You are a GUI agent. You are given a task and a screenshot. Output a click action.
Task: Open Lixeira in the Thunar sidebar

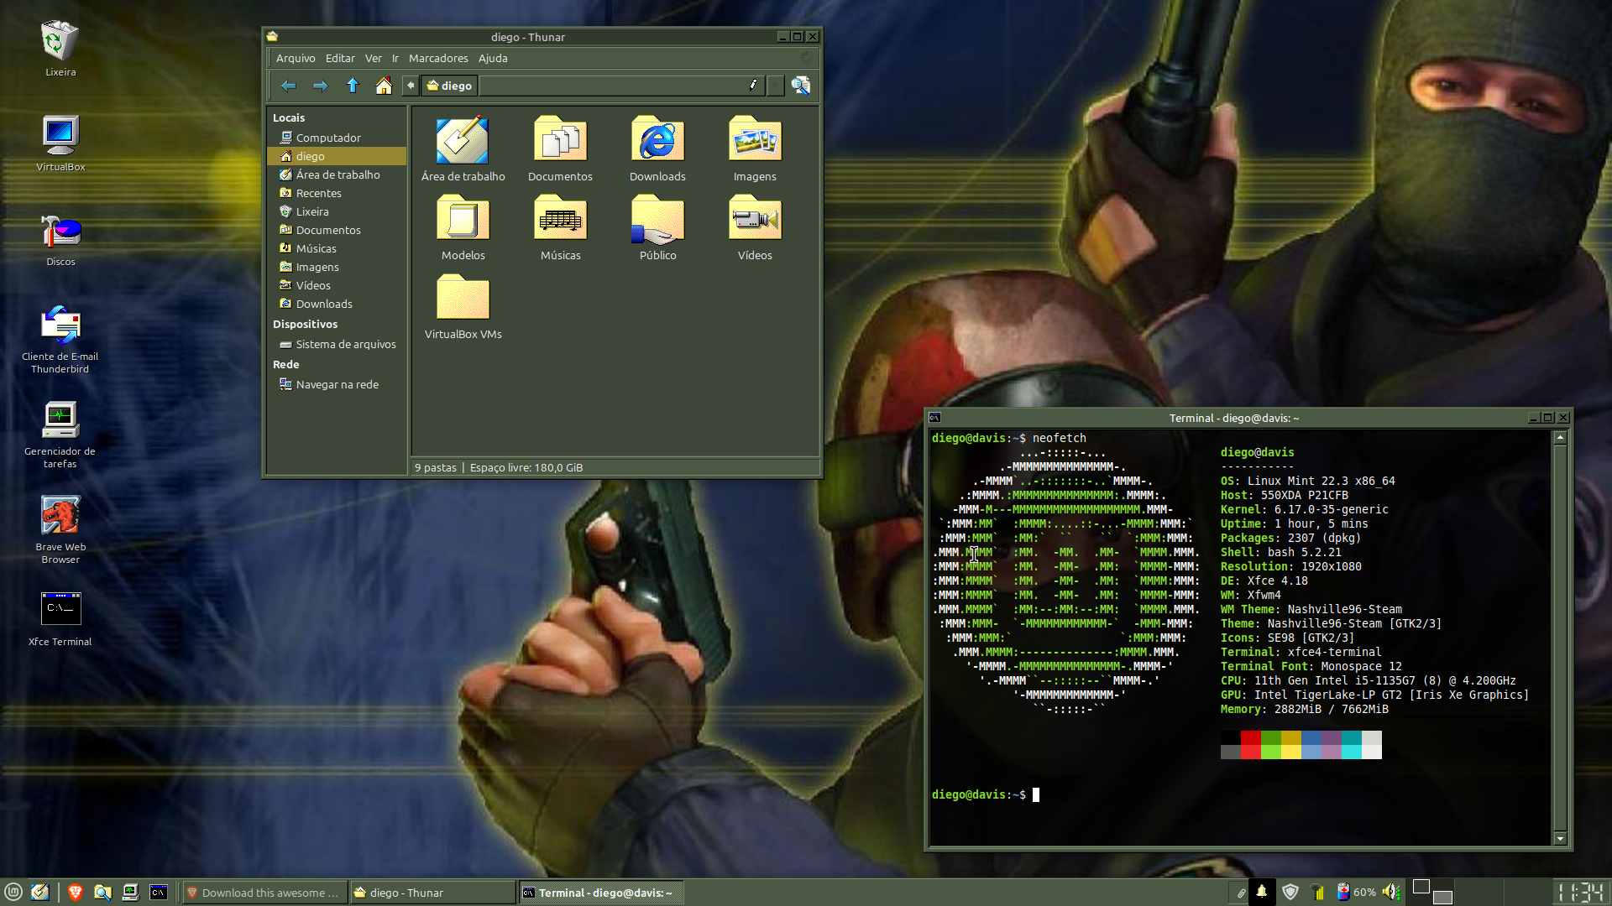(337, 211)
